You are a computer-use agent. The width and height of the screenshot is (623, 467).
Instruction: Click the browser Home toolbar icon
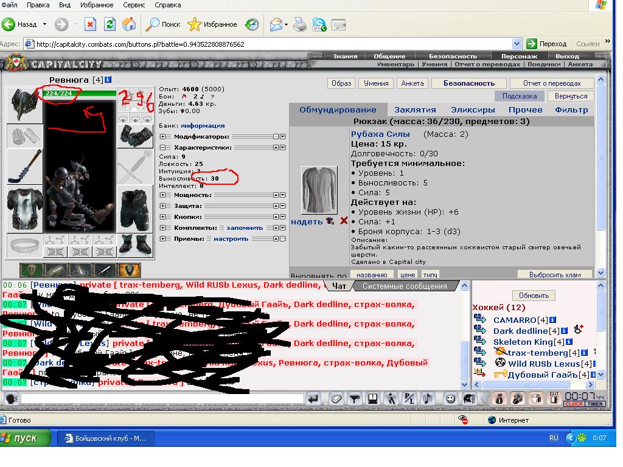coord(129,24)
